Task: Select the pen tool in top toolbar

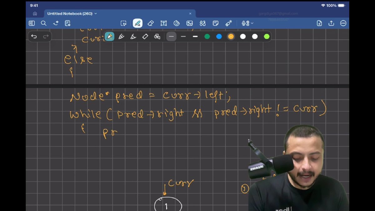Action: (137, 23)
